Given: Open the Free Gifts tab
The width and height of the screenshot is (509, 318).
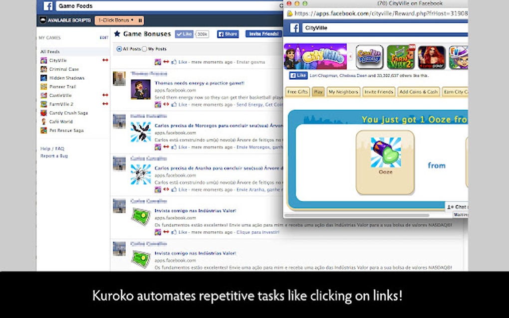Looking at the screenshot, I should [297, 92].
